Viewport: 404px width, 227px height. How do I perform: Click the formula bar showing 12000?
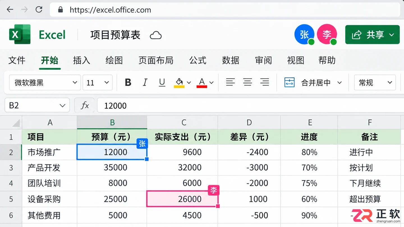(x=250, y=105)
